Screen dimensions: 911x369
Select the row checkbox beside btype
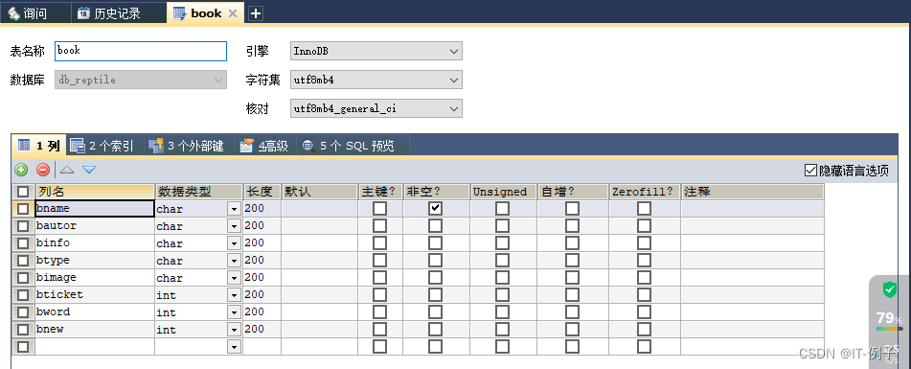(23, 261)
